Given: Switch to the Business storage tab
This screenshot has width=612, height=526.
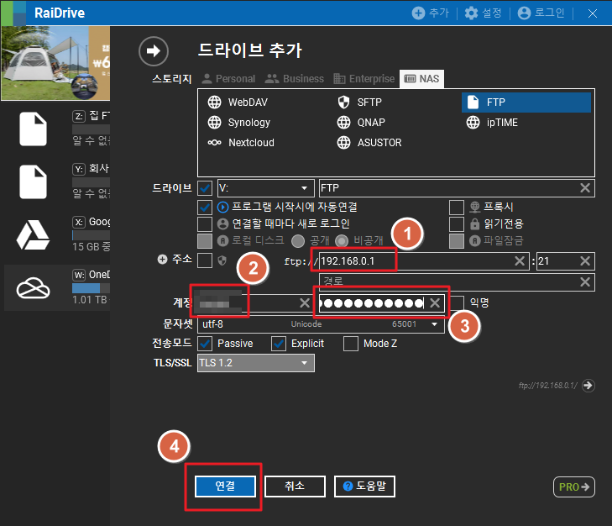Looking at the screenshot, I should click(295, 78).
